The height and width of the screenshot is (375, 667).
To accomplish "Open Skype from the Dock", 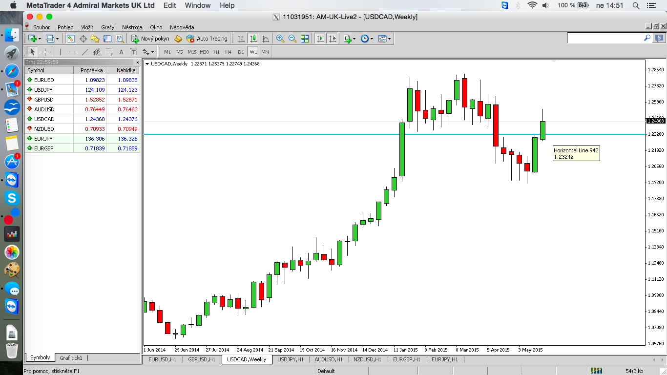I will pyautogui.click(x=12, y=198).
